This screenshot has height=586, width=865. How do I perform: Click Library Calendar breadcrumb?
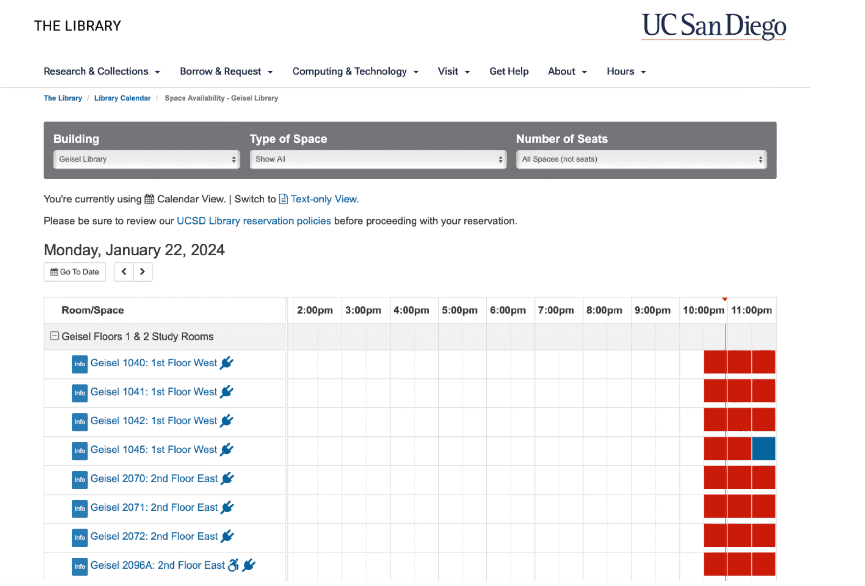point(122,98)
